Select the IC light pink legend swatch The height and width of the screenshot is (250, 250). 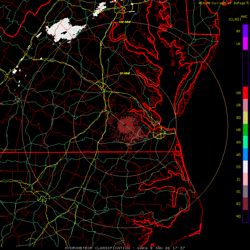245,179
